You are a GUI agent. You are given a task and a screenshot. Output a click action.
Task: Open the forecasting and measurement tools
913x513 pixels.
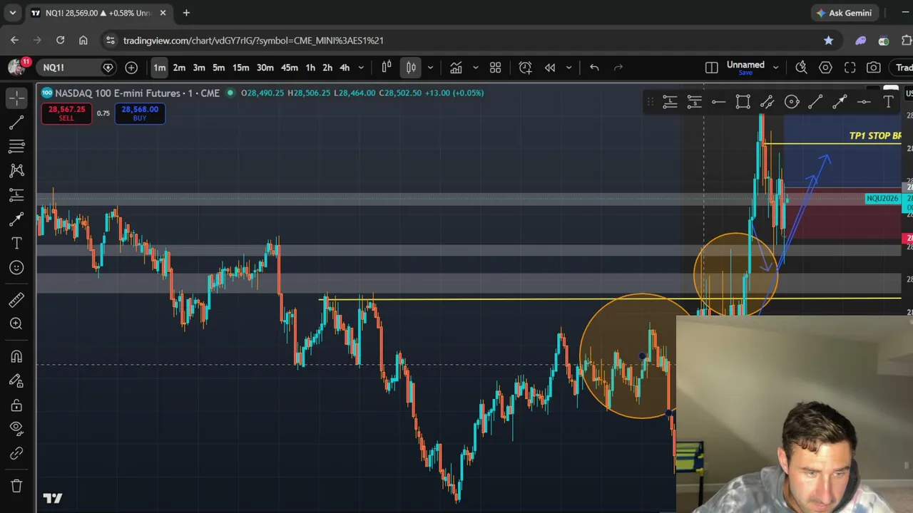tap(16, 195)
